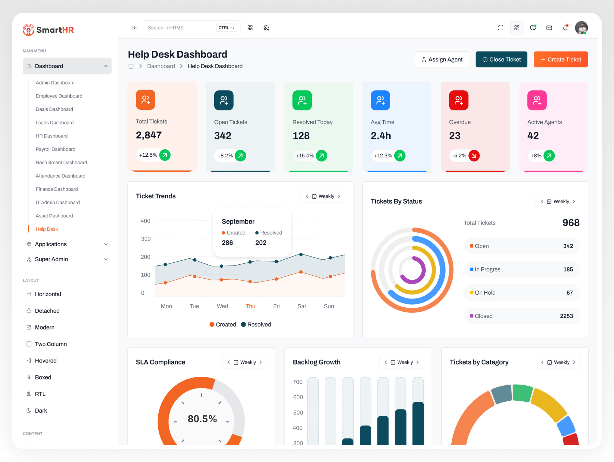Go to previous period in Tickets by Category
Viewport: 614px width, 462px height.
[542, 363]
